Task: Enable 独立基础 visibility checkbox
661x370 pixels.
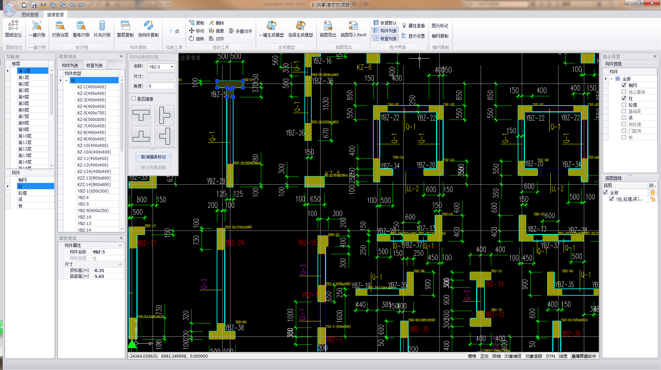Action: click(x=624, y=92)
